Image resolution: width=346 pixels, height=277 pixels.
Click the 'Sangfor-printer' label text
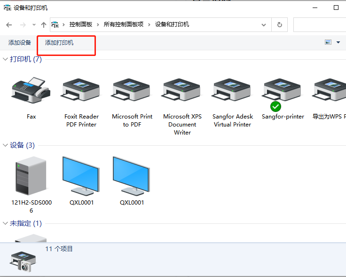(x=283, y=117)
